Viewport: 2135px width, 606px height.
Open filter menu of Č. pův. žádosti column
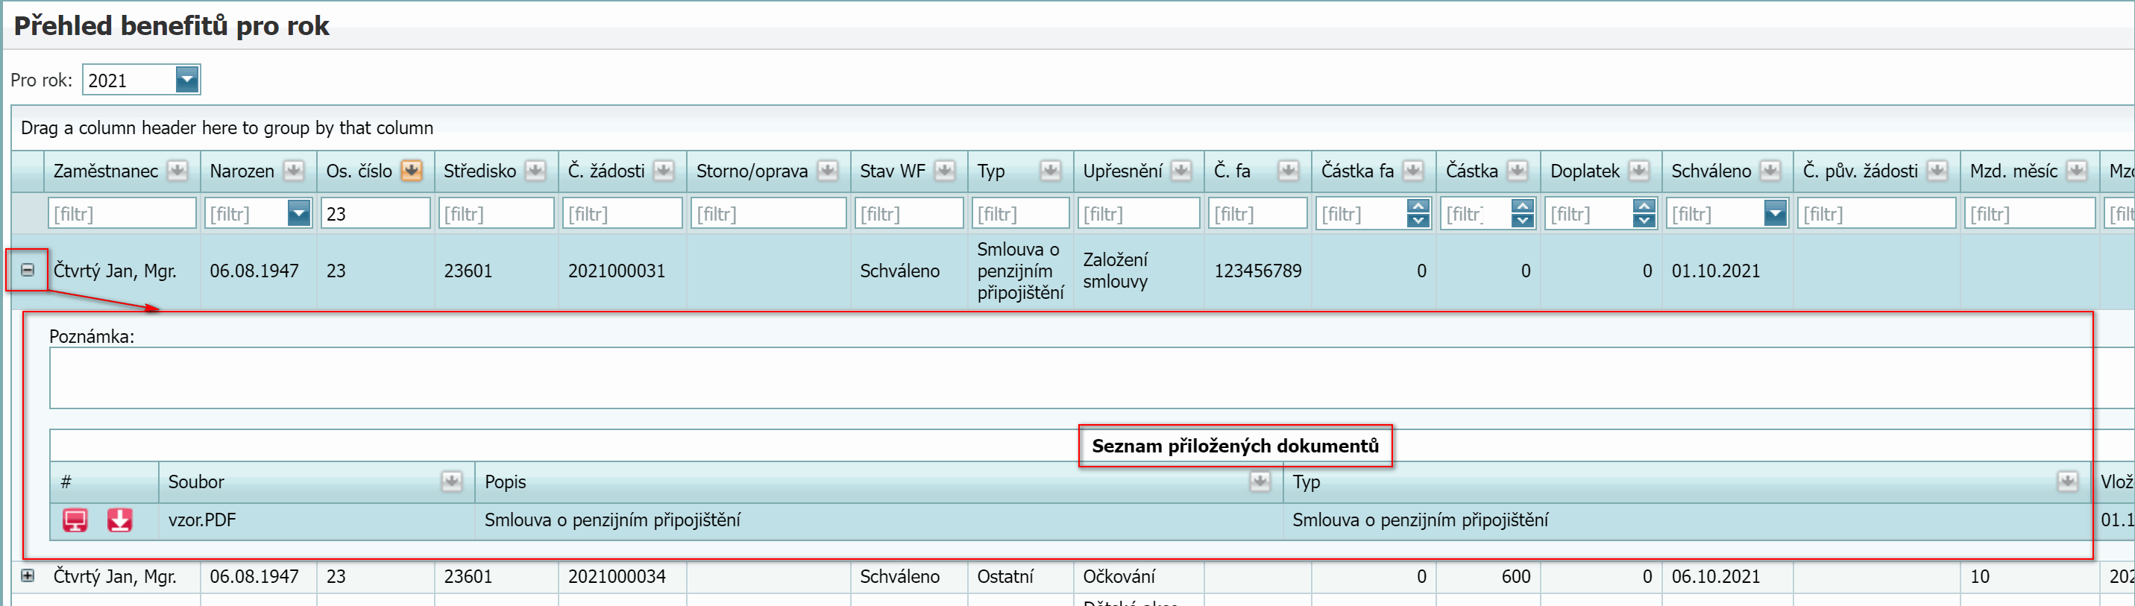click(1937, 171)
